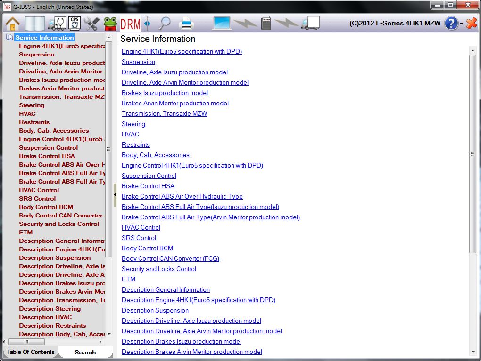Open the HVAC Control content link
This screenshot has height=361, width=481.
tap(141, 227)
